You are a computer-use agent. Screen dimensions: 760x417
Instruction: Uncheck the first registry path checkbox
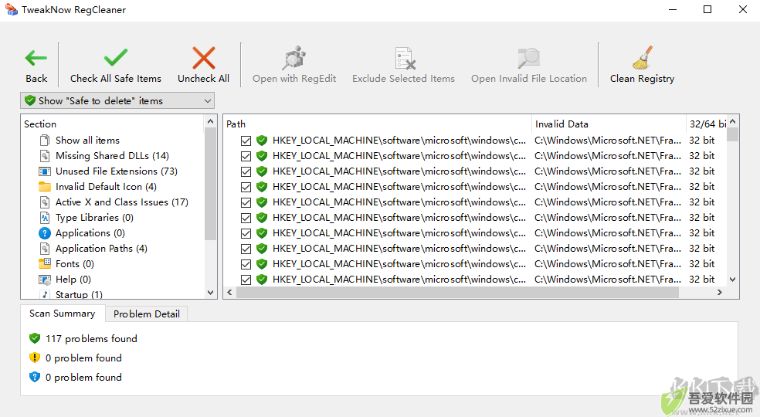246,141
